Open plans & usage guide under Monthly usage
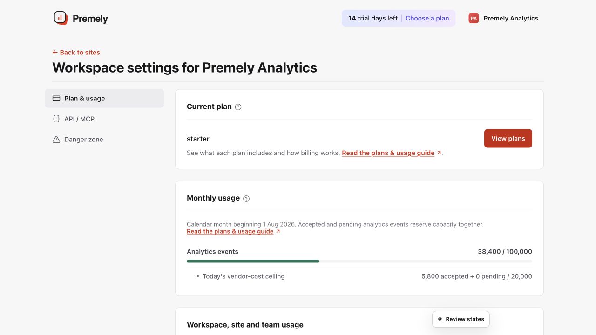This screenshot has width=596, height=335. [x=230, y=231]
